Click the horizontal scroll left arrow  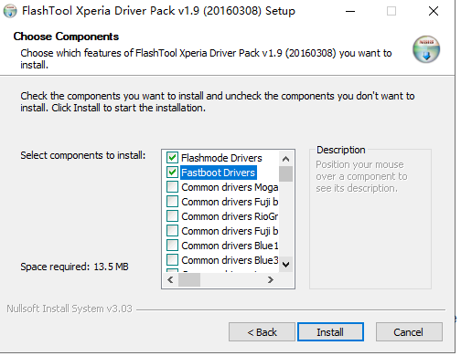coord(170,279)
